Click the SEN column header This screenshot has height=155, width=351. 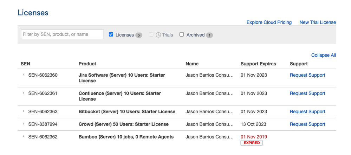[x=25, y=64]
